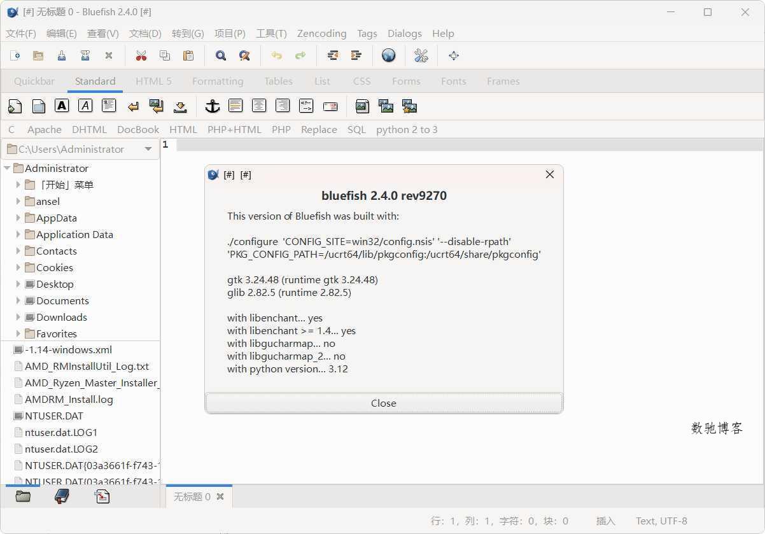The width and height of the screenshot is (765, 534).
Task: Switch to the Formatting tab
Action: point(218,81)
